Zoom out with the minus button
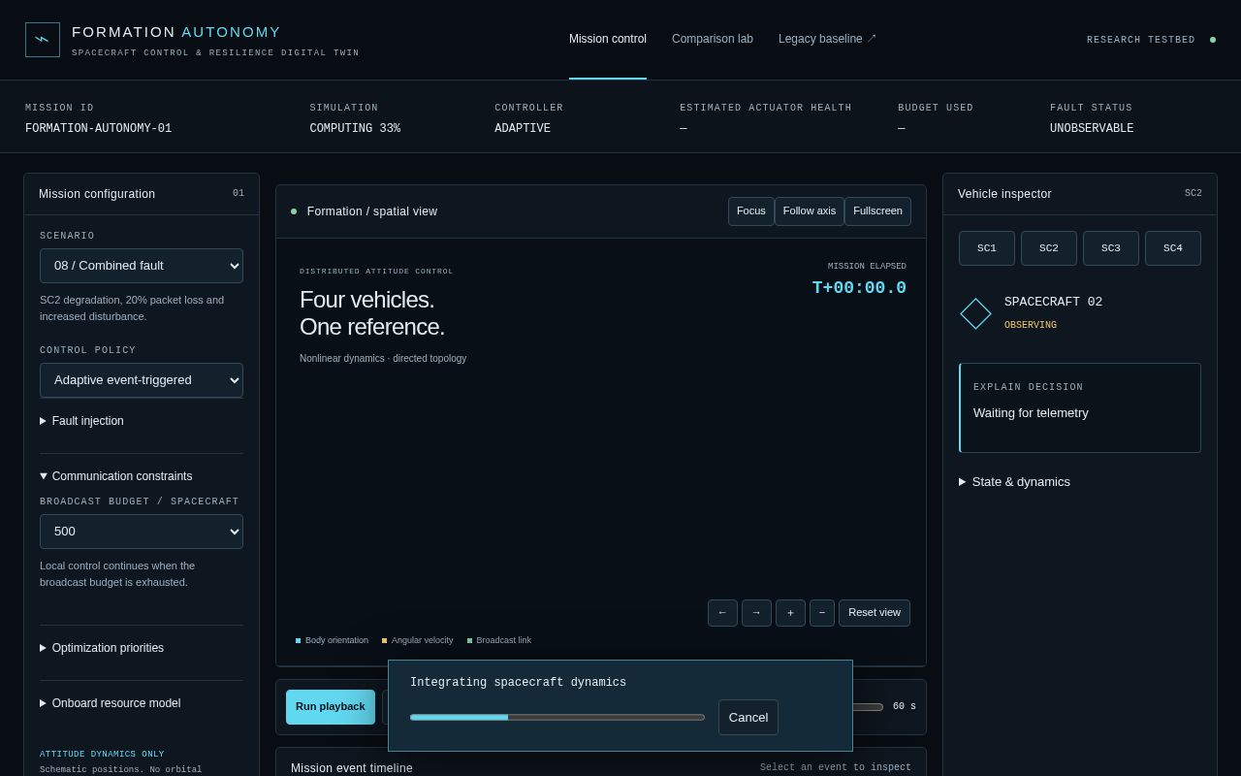This screenshot has width=1241, height=776. [822, 613]
